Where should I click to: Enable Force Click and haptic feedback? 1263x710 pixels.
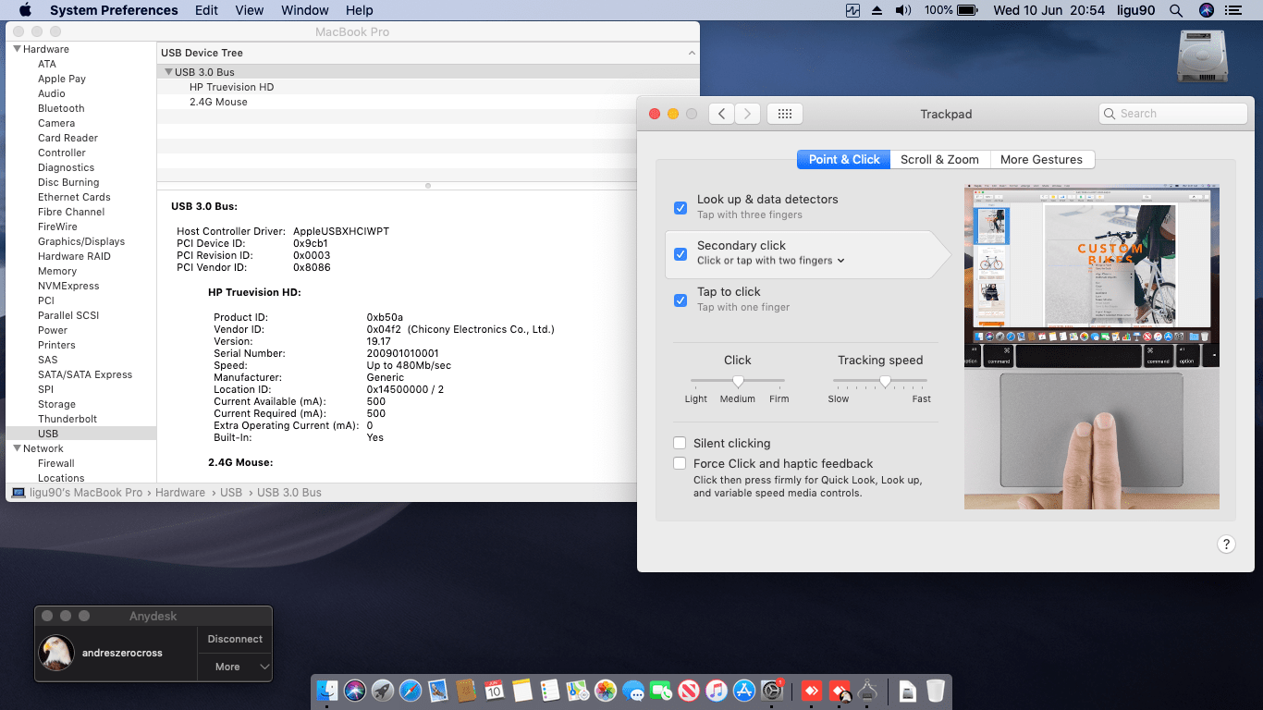click(681, 463)
